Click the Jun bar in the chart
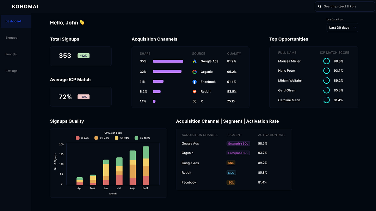376x211 pixels. (106, 172)
